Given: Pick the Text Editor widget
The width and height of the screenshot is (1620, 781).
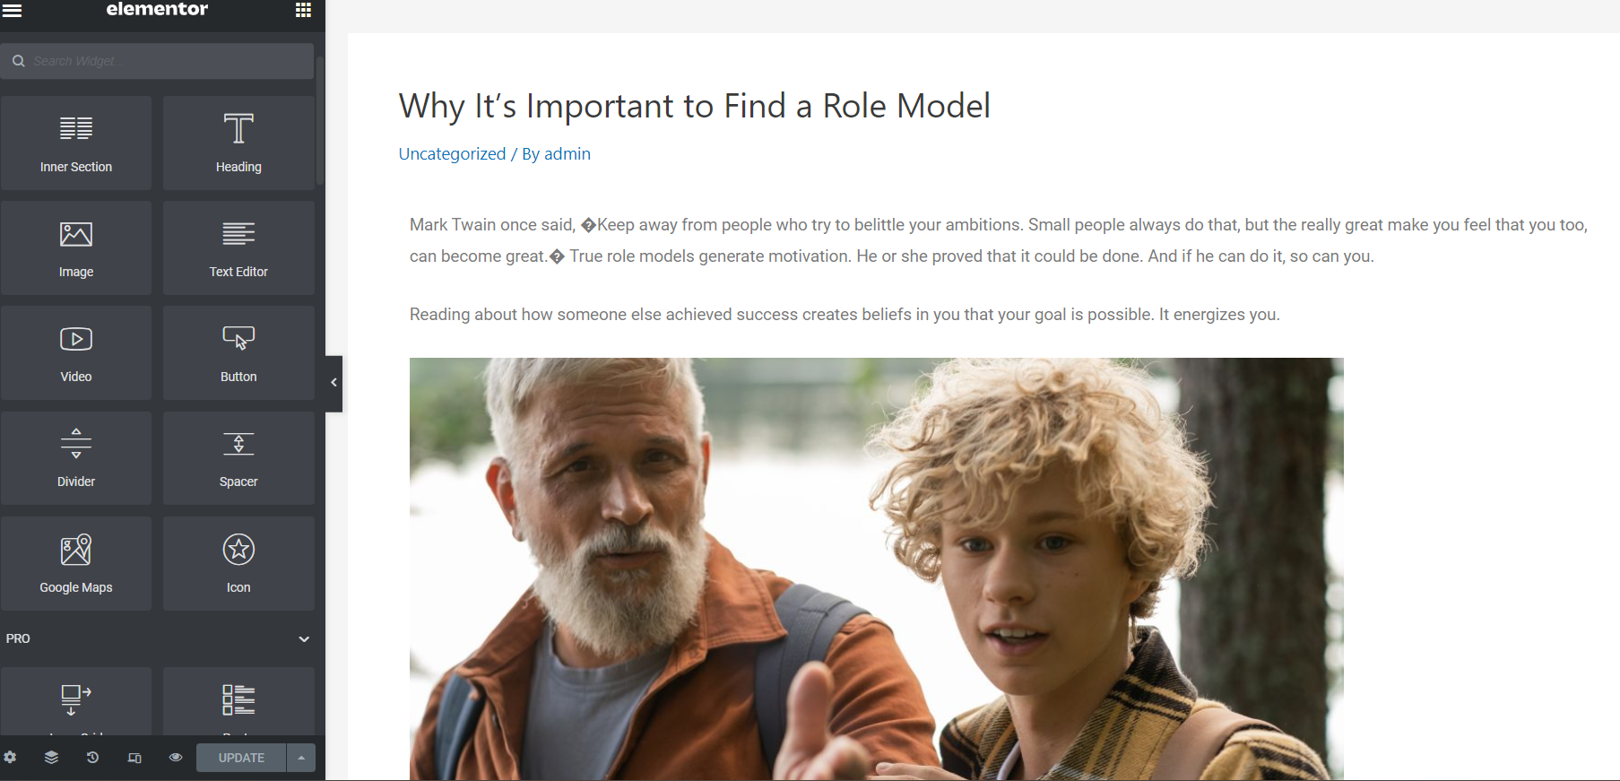Looking at the screenshot, I should (x=238, y=248).
